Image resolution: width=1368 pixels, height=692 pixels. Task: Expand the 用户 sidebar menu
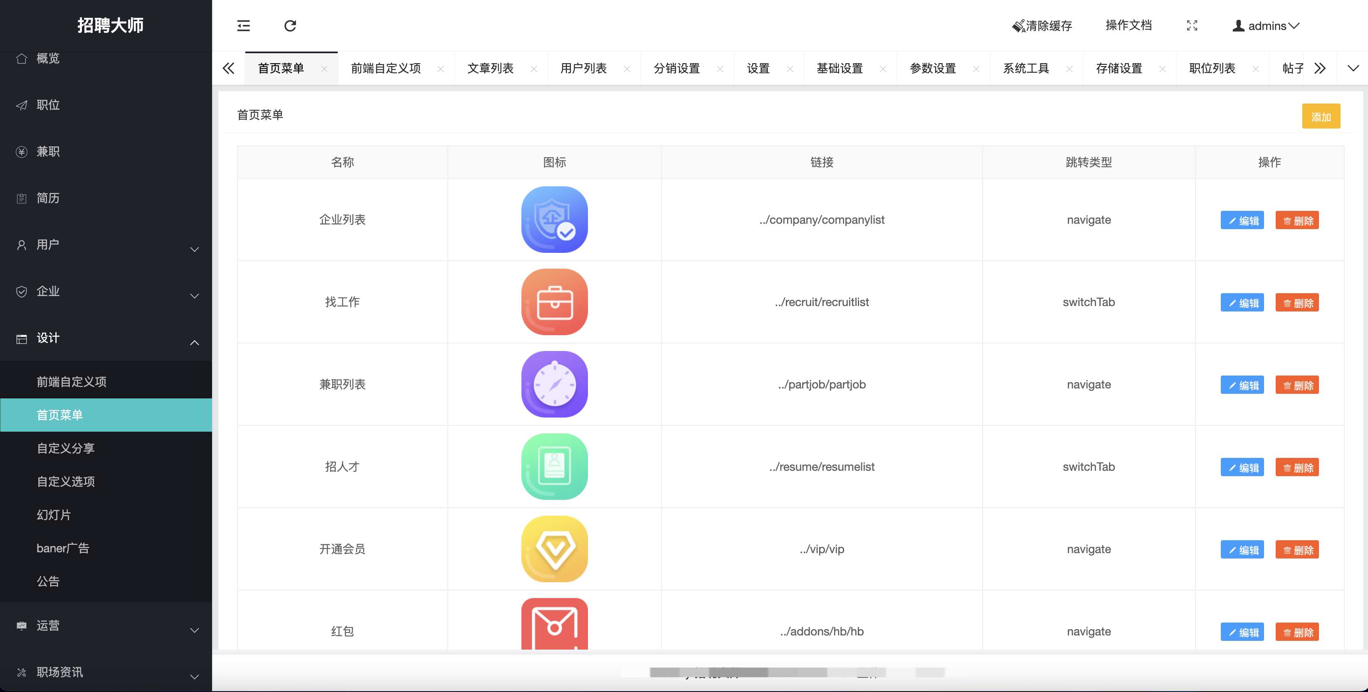point(106,245)
